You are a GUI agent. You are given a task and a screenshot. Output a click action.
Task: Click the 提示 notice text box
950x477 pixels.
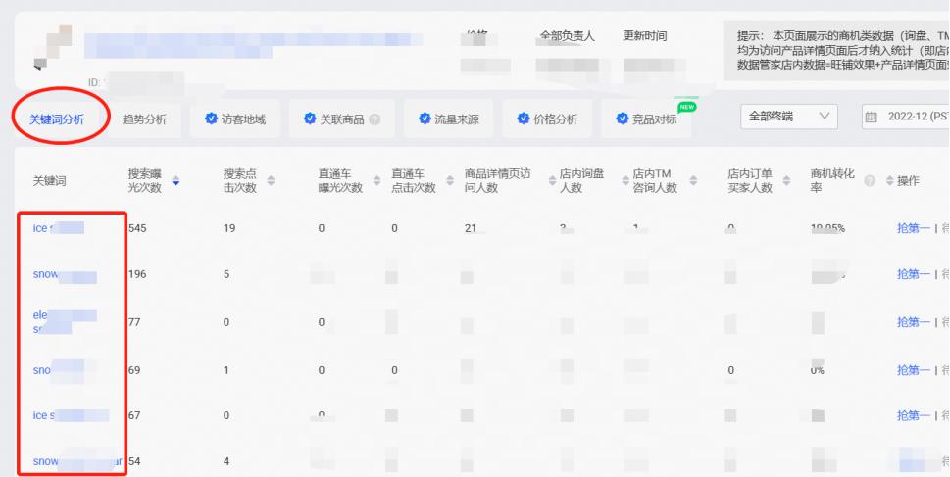[x=836, y=51]
